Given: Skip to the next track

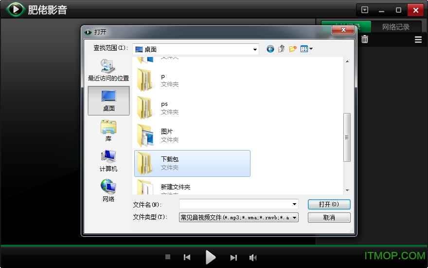Looking at the screenshot, I should 233,257.
